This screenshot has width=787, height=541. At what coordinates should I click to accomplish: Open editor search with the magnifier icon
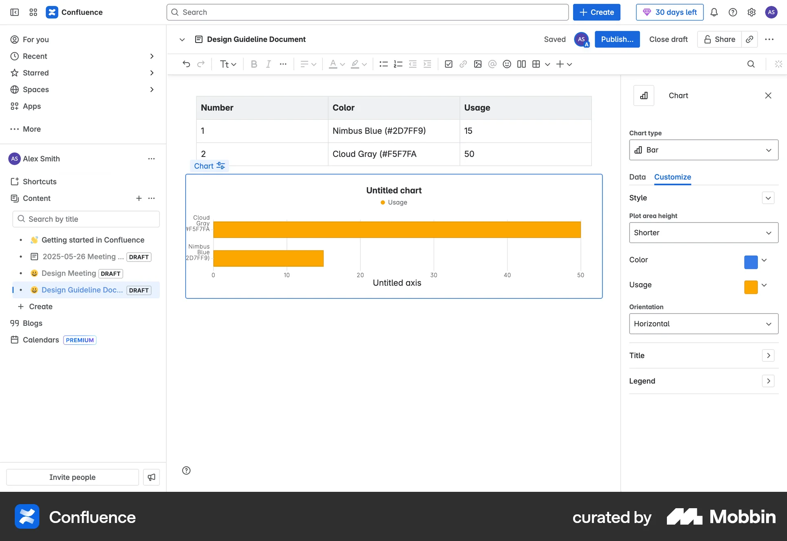point(751,64)
